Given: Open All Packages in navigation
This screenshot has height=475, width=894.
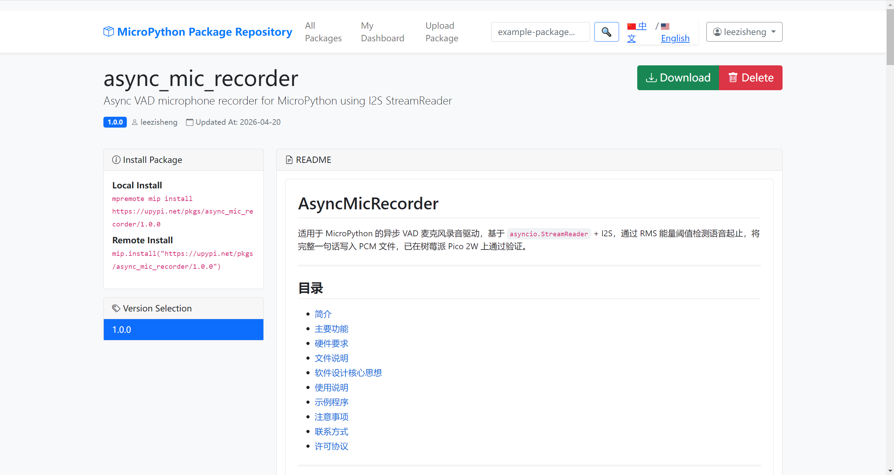Looking at the screenshot, I should [323, 32].
